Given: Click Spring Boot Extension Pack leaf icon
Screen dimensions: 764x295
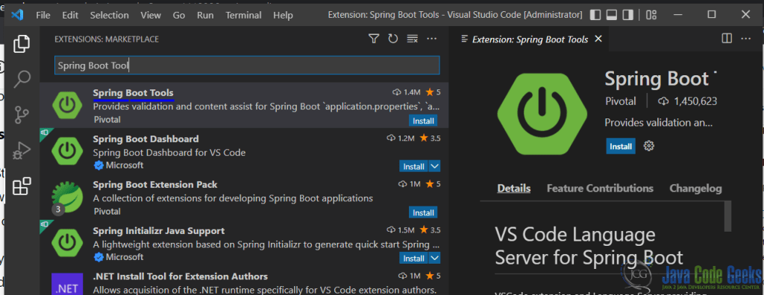Looking at the screenshot, I should pos(66,197).
